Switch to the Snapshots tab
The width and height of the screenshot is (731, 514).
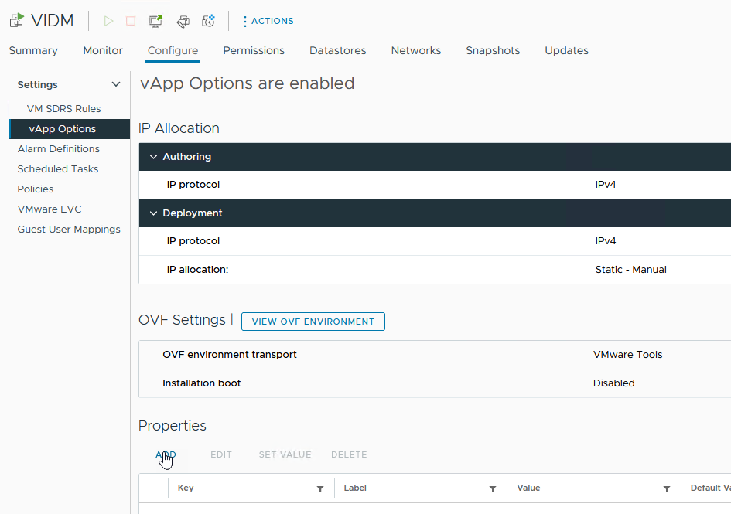coord(493,50)
